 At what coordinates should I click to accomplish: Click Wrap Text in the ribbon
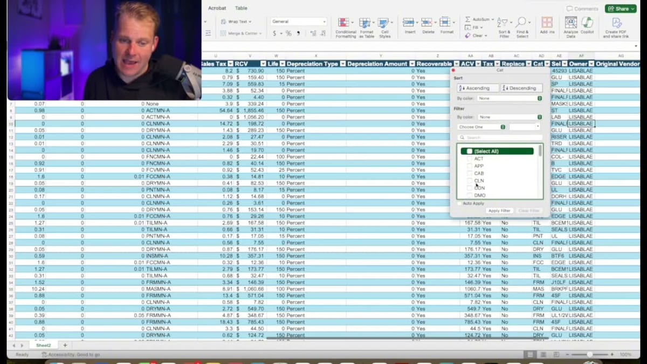click(235, 22)
